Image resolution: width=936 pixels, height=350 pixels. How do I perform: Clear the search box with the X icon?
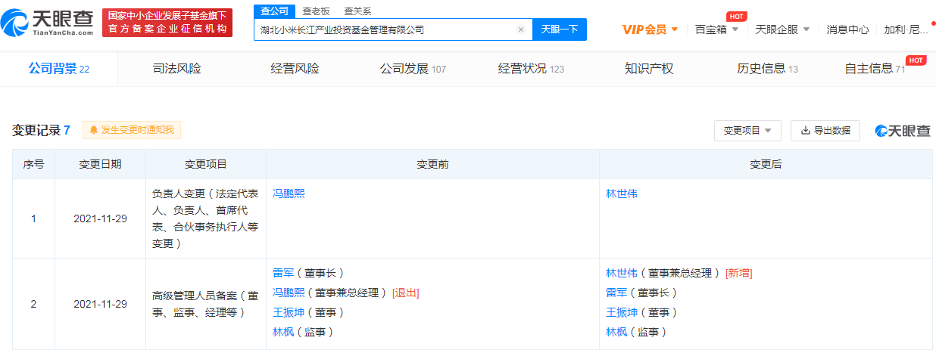(521, 29)
